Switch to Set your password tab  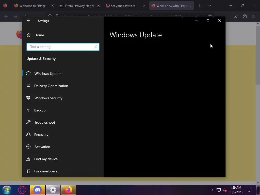point(123,6)
